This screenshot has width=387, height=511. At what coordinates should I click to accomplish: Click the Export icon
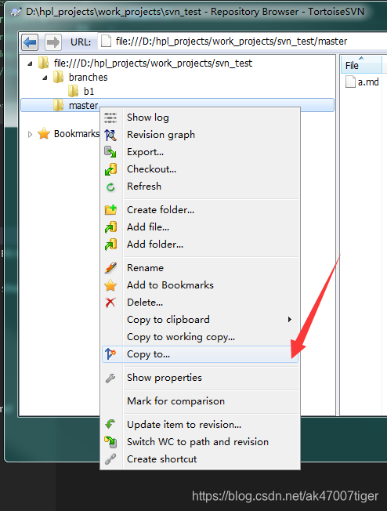click(110, 152)
